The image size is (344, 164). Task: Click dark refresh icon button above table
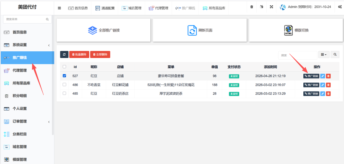point(64,55)
